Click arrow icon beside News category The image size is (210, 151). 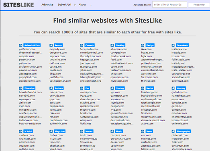143,131
